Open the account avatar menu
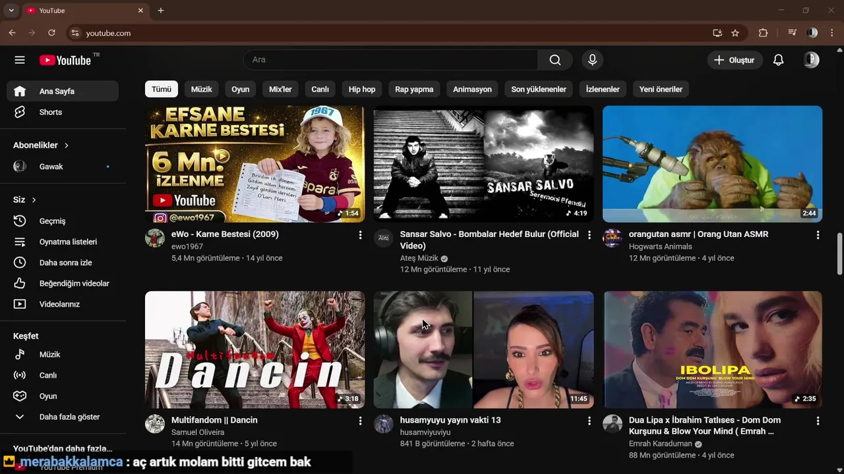 click(x=811, y=60)
